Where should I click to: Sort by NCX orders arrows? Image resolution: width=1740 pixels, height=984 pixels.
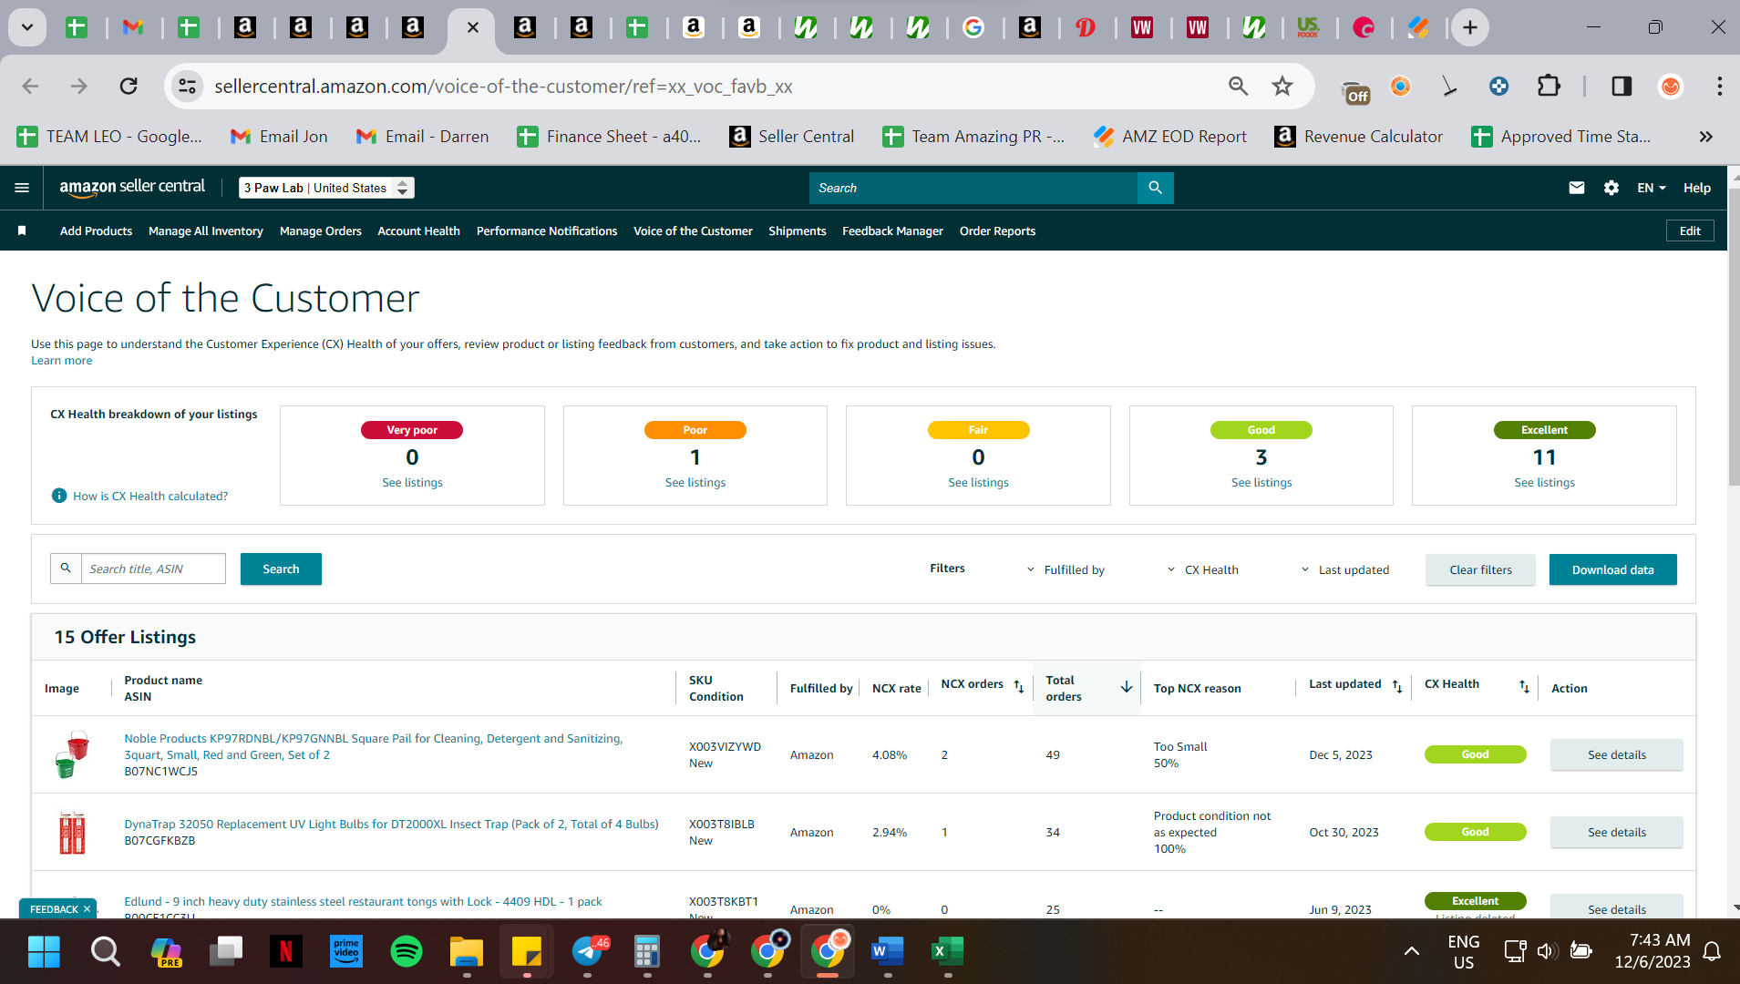pyautogui.click(x=1019, y=687)
